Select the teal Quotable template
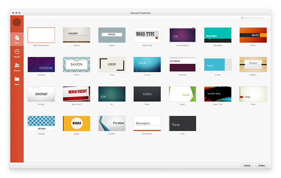 (x=218, y=35)
